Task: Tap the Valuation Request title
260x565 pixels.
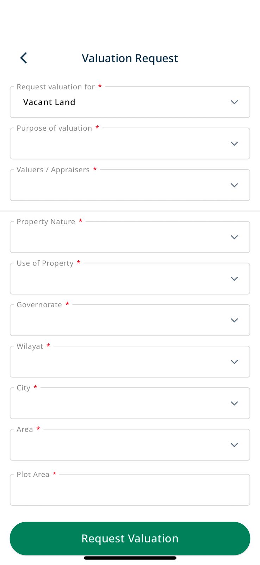Action: coord(130,58)
